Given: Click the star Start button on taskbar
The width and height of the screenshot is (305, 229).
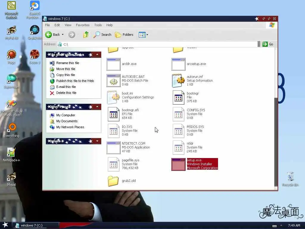Looking at the screenshot, I should point(5,225).
